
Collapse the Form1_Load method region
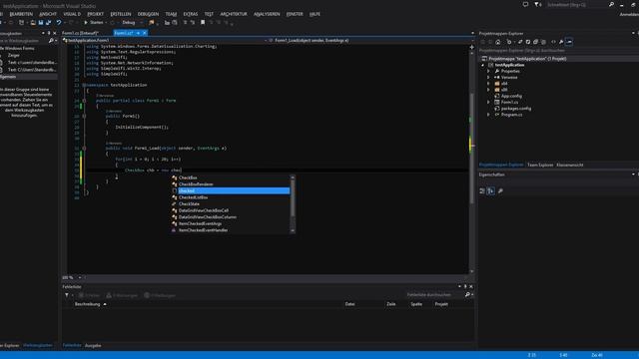pyautogui.click(x=84, y=149)
